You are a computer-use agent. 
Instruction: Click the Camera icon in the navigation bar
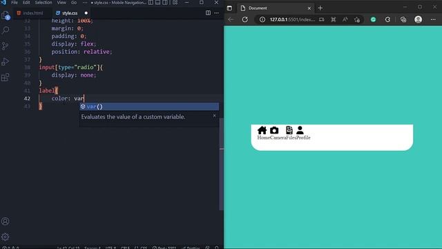coord(274,130)
